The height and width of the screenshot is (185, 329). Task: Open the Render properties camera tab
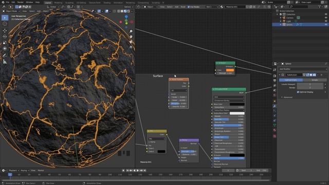(x=275, y=76)
